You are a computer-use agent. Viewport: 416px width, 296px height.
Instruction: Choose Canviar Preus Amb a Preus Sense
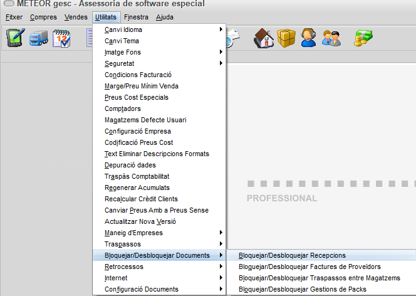pos(159,210)
